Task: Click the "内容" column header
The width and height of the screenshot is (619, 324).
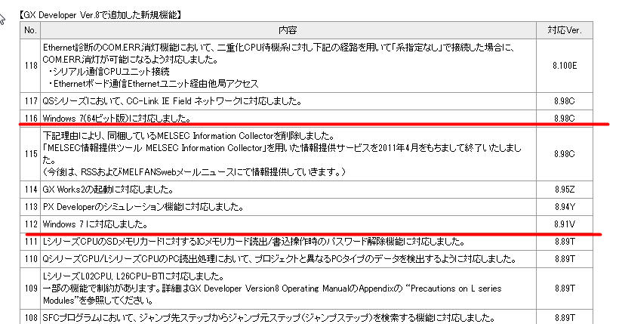Action: (288, 30)
